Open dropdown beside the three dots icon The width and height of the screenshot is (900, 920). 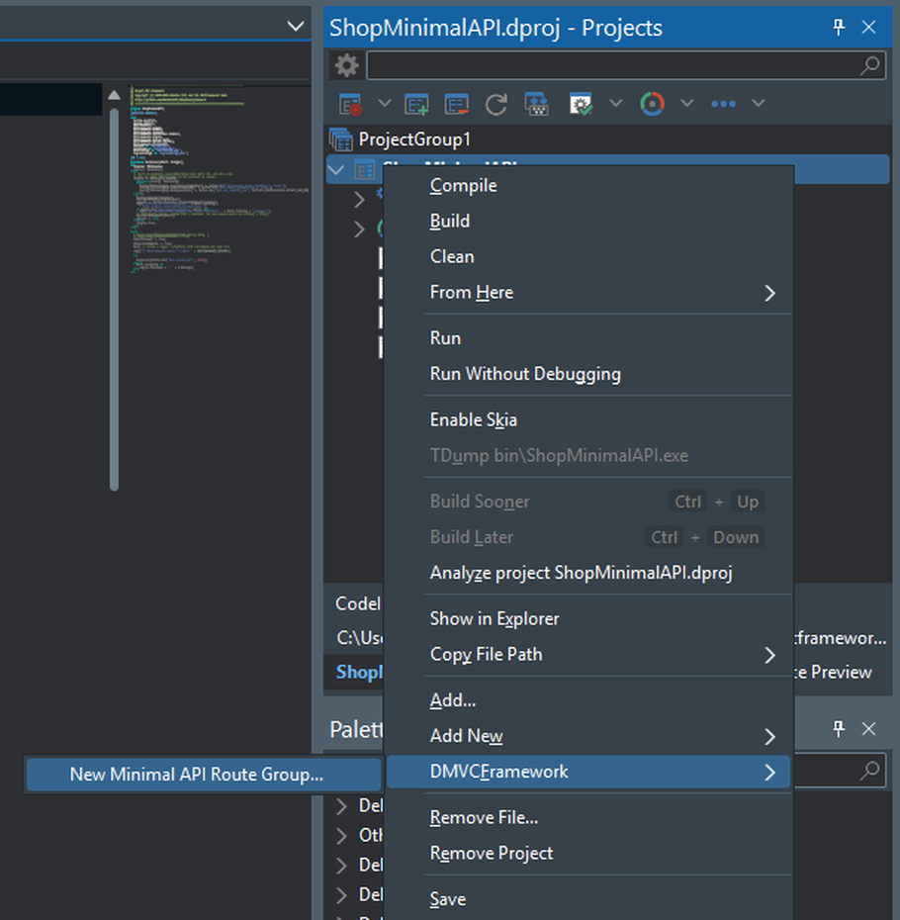[x=758, y=103]
